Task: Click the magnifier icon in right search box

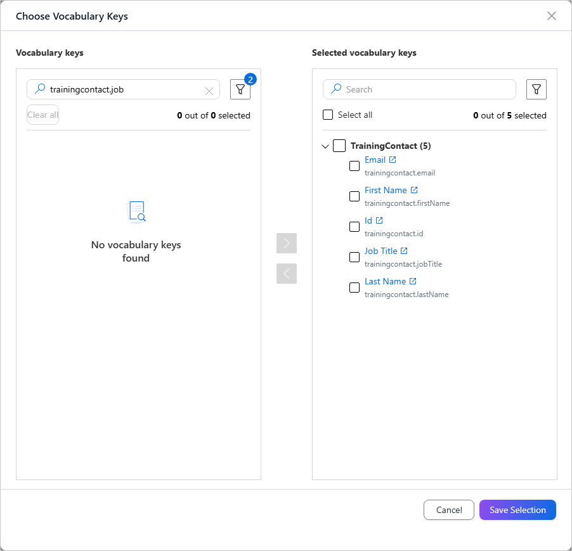Action: [336, 89]
